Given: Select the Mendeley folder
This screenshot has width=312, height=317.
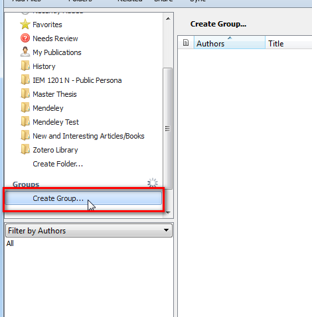Looking at the screenshot, I should tap(48, 108).
